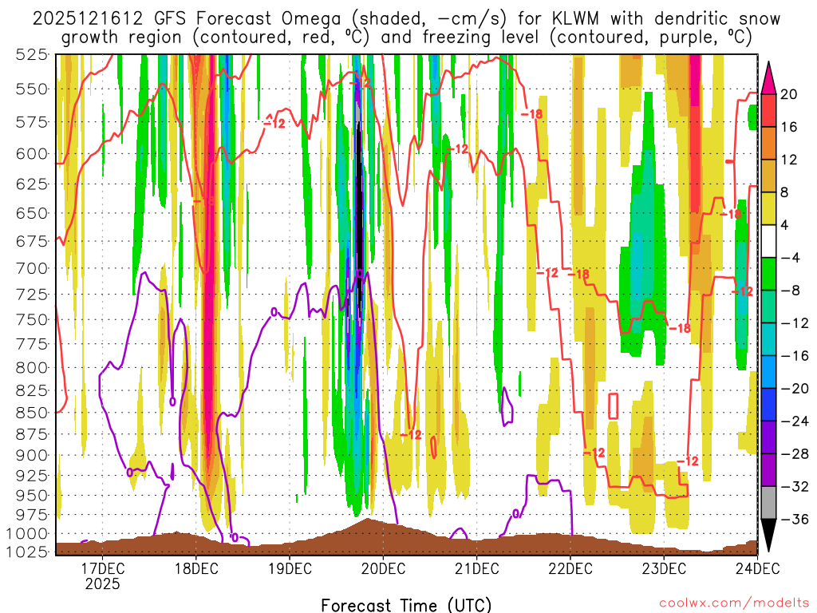Select the 850 pressure level label
This screenshot has height=613, width=817.
click(31, 413)
